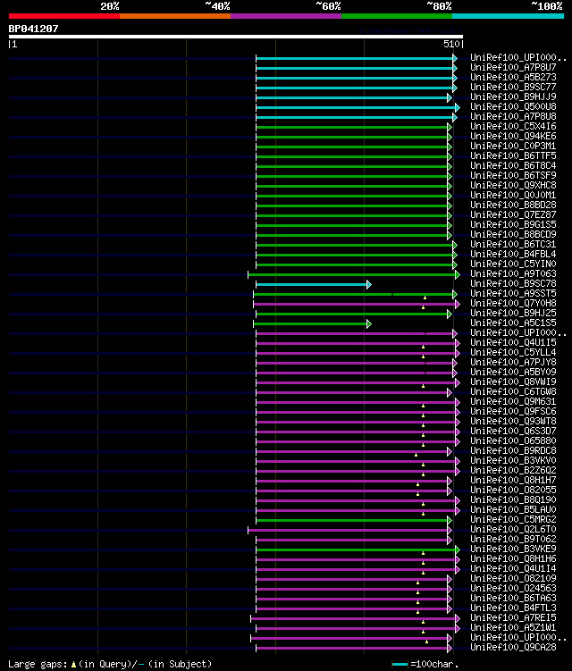Click hit label UniRef100_B9SC78
Screen dimensions: 572x671
coord(513,284)
